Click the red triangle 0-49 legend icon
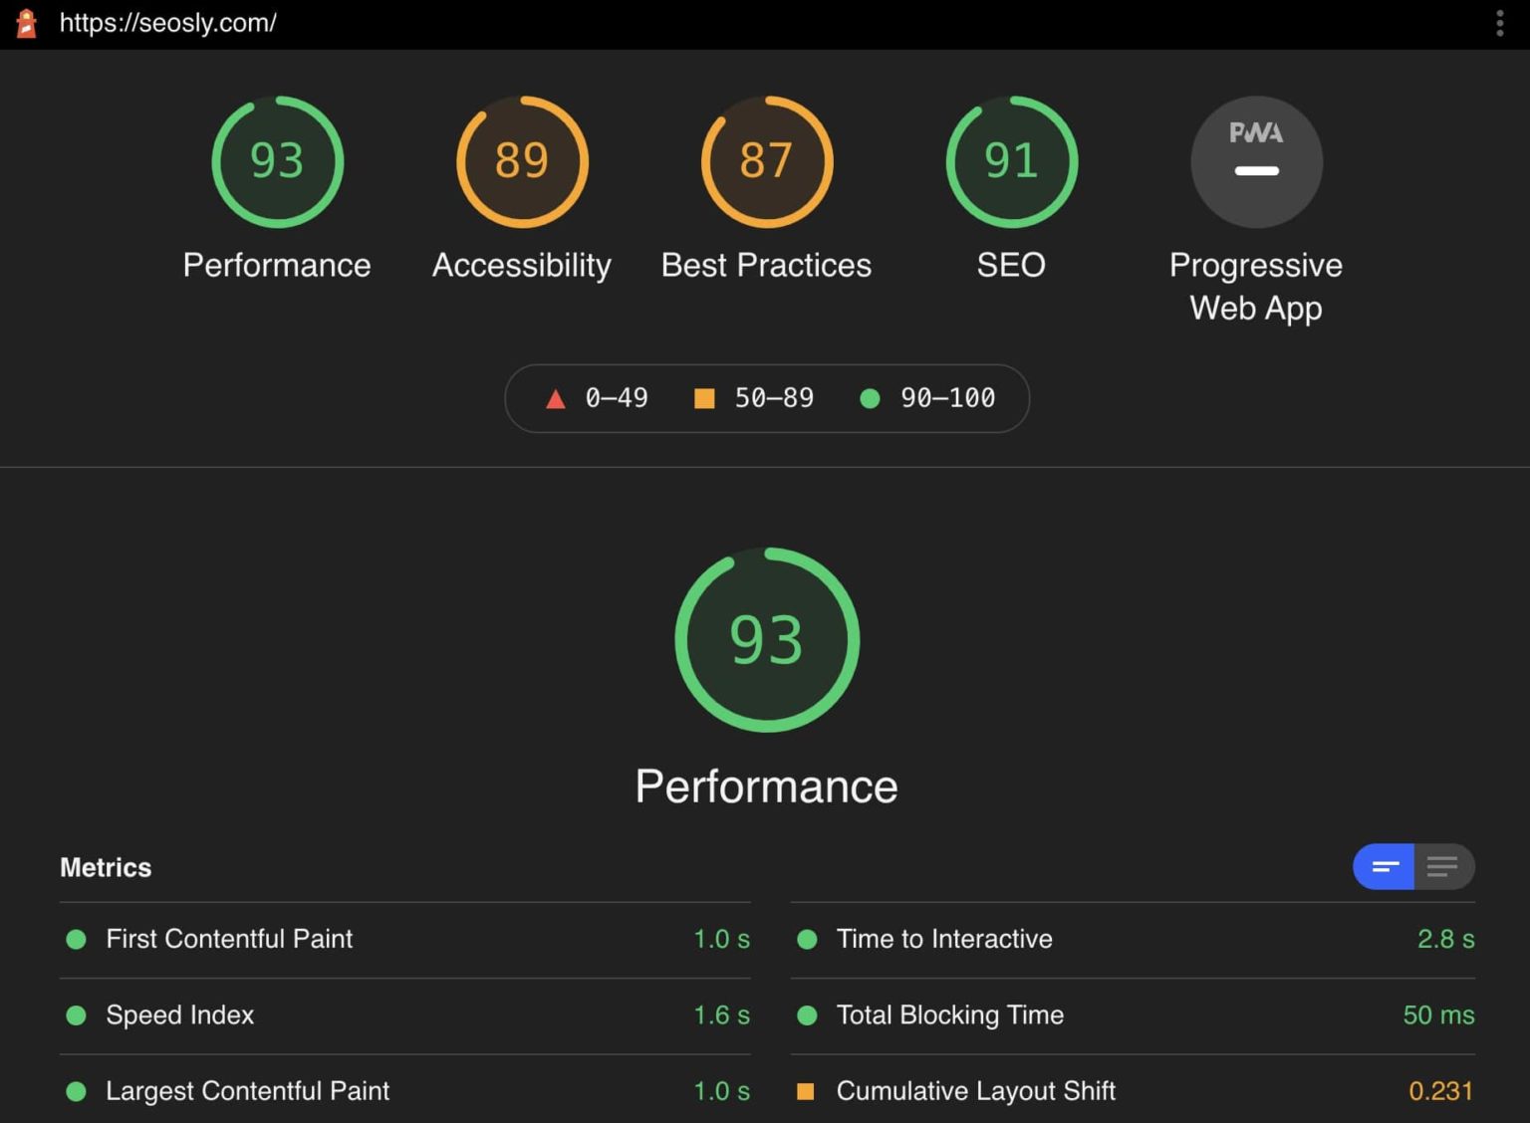The height and width of the screenshot is (1123, 1530). click(557, 397)
